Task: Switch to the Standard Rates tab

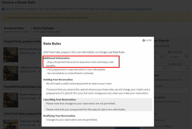Action: pyautogui.click(x=16, y=30)
